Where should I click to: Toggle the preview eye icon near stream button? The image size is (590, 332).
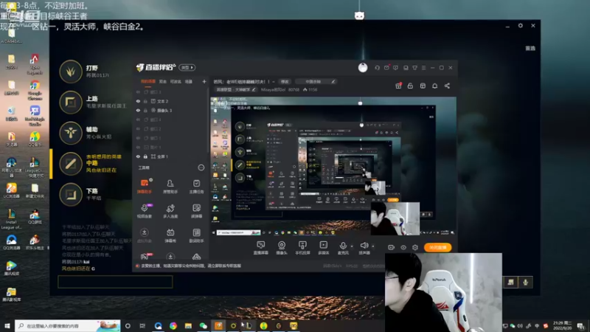point(403,248)
